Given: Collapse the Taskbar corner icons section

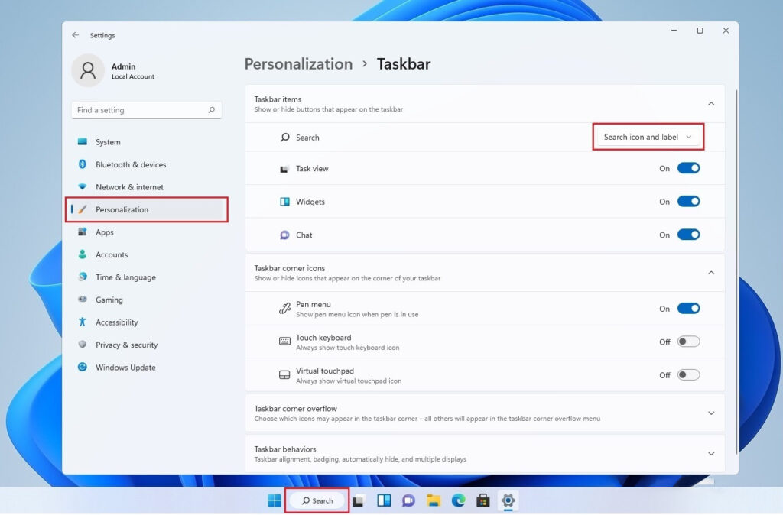Looking at the screenshot, I should click(710, 272).
